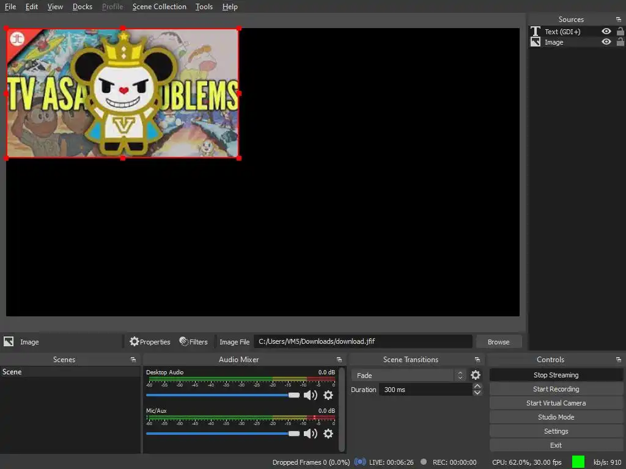Click the Text (GDI+) source type icon
This screenshot has width=626, height=469.
pyautogui.click(x=536, y=31)
